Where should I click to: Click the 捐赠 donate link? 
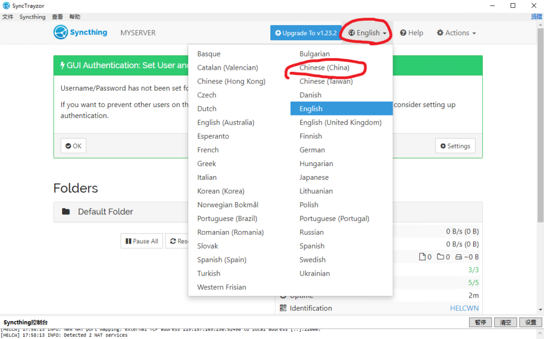click(537, 16)
